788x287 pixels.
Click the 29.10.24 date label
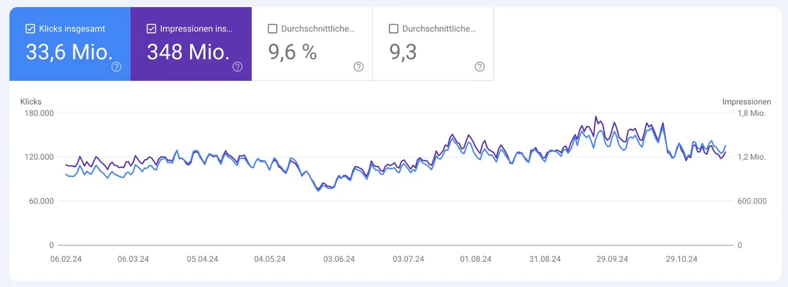[x=682, y=259]
